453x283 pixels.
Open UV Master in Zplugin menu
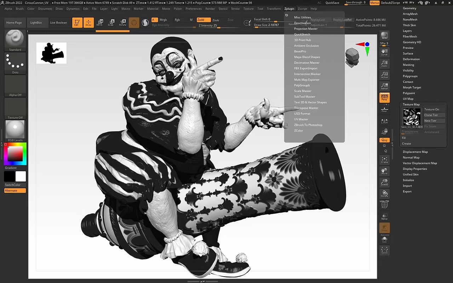coord(301,119)
